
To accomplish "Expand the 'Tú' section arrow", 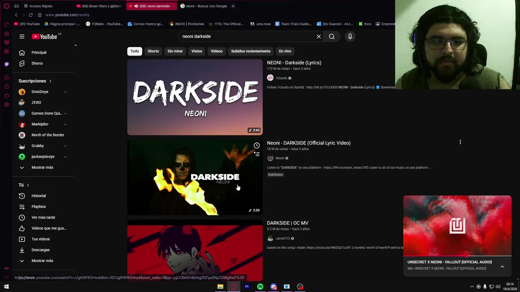I will coord(28,185).
